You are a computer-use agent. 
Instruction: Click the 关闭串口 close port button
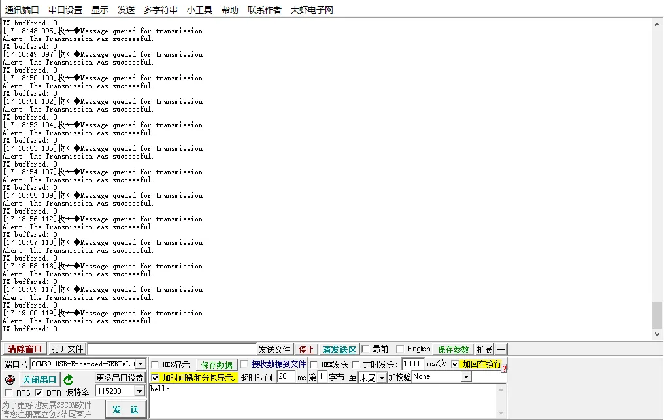[40, 380]
